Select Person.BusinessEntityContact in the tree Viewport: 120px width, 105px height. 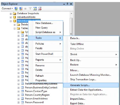41,88
